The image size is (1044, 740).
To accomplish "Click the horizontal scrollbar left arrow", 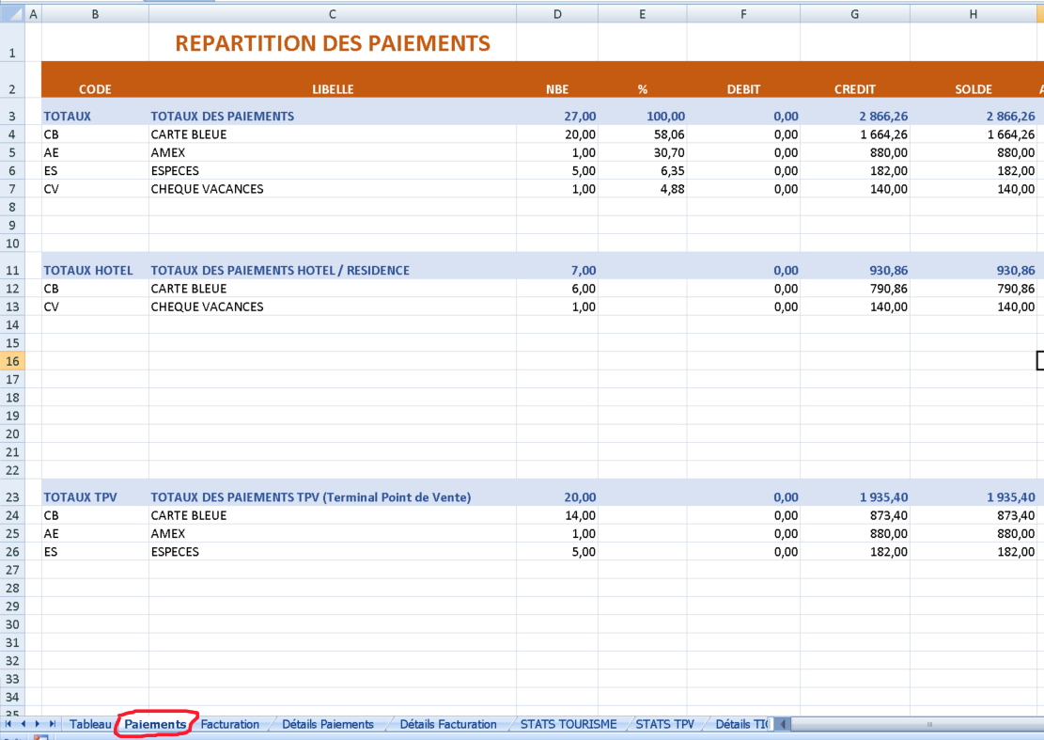I will 782,724.
